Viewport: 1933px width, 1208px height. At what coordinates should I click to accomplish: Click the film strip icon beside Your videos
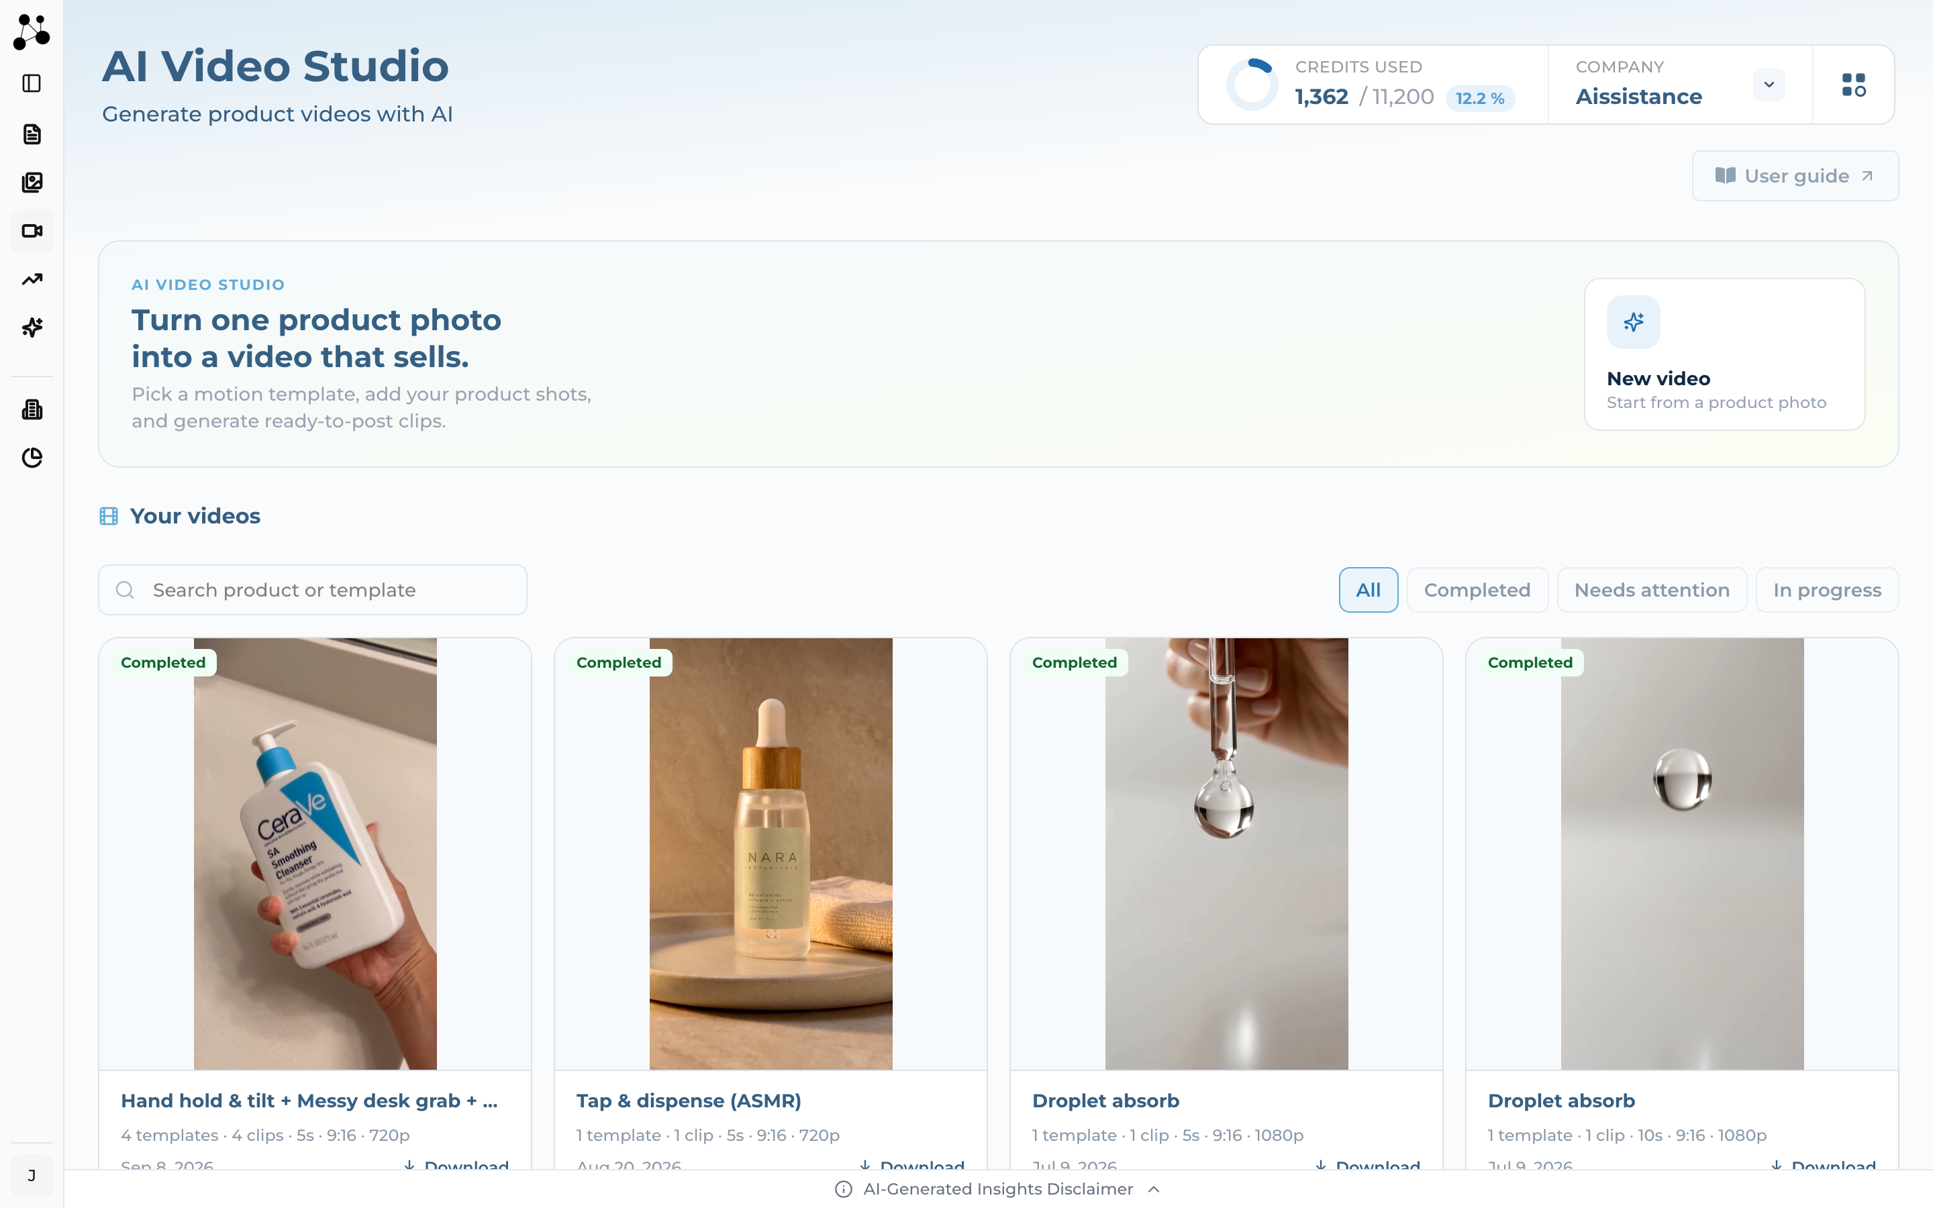(x=109, y=516)
